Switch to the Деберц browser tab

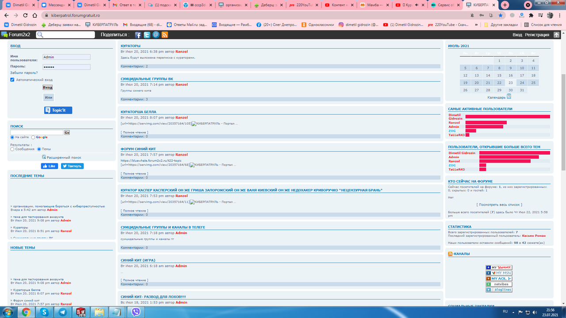[x=268, y=5]
